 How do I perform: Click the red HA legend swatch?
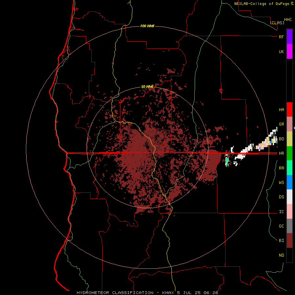point(289,109)
